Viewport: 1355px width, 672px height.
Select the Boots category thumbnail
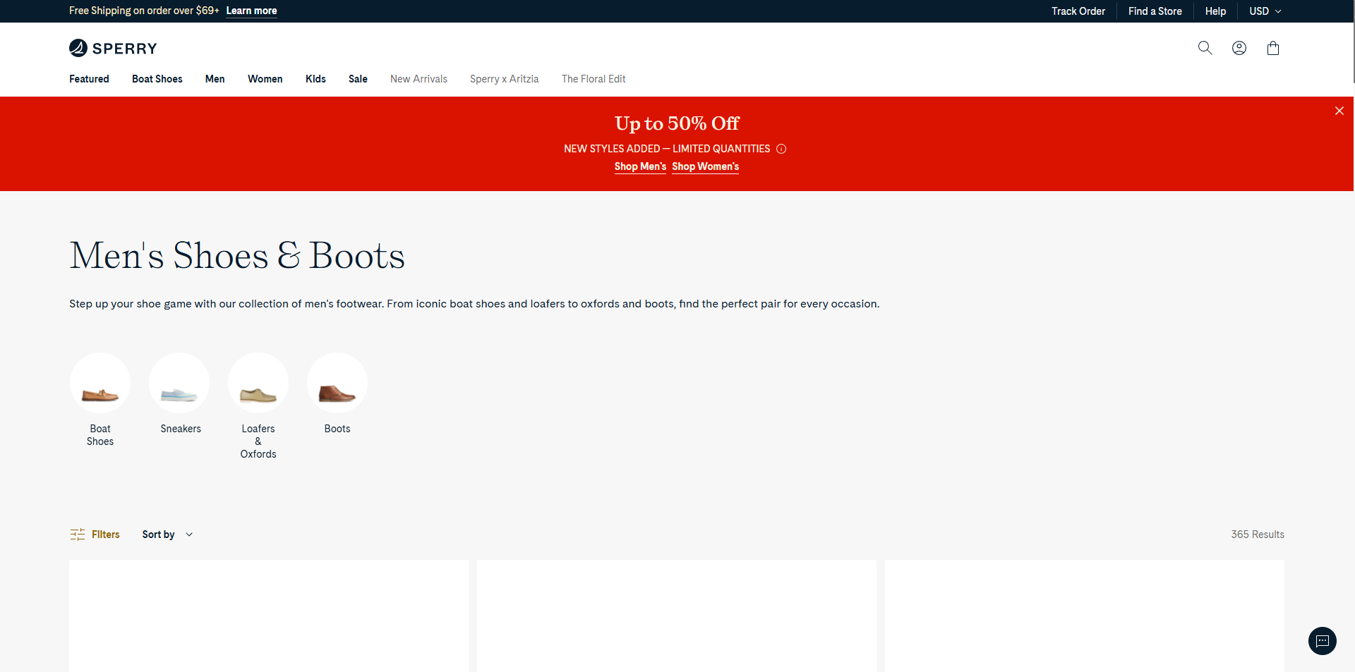(337, 383)
